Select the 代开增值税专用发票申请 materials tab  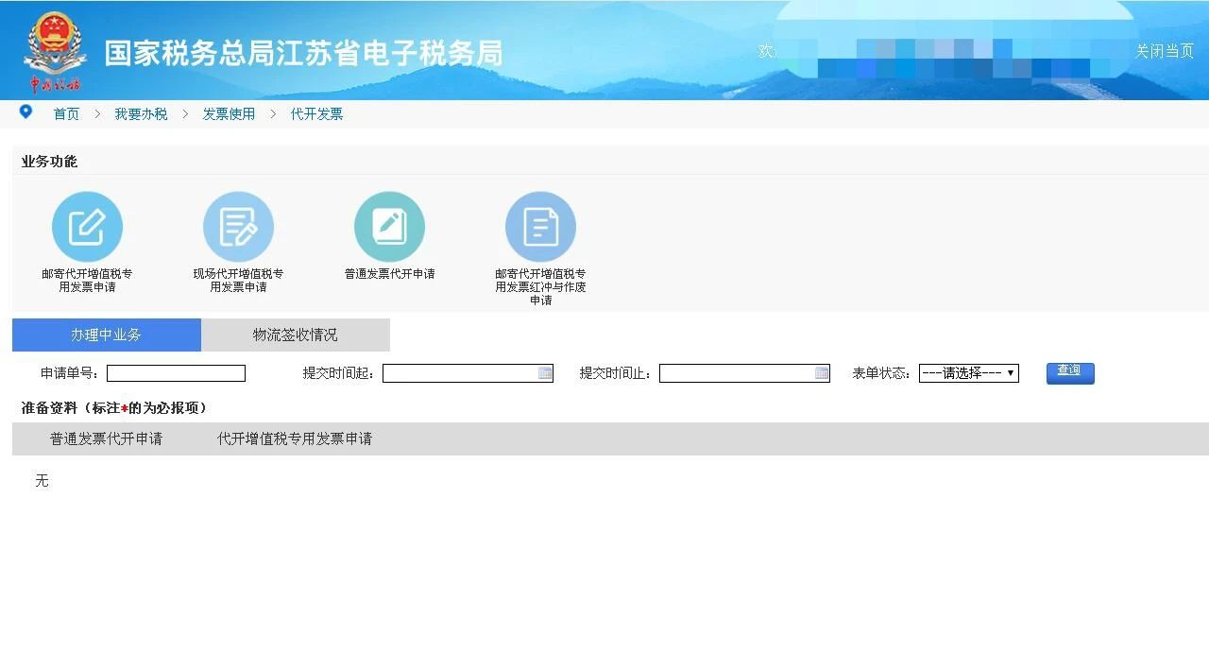coord(295,438)
